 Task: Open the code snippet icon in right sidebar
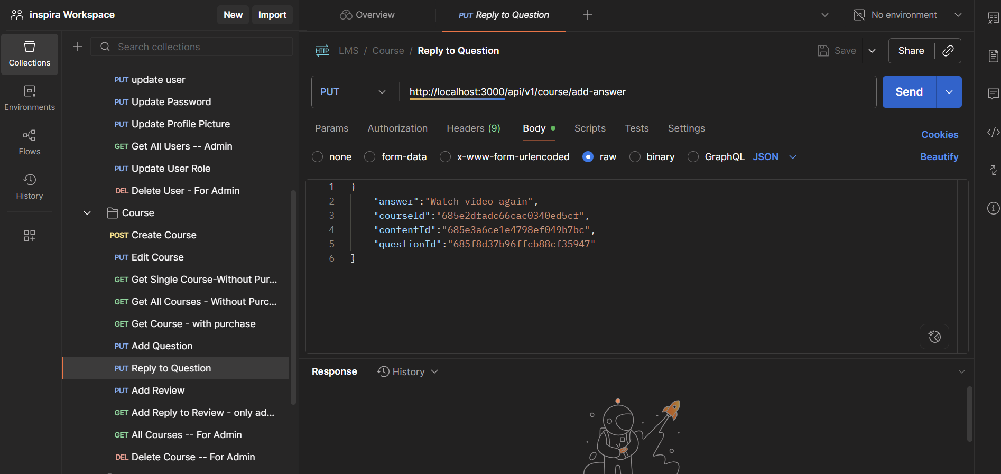point(994,132)
